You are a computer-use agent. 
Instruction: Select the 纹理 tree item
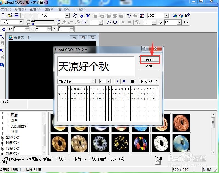(14, 132)
